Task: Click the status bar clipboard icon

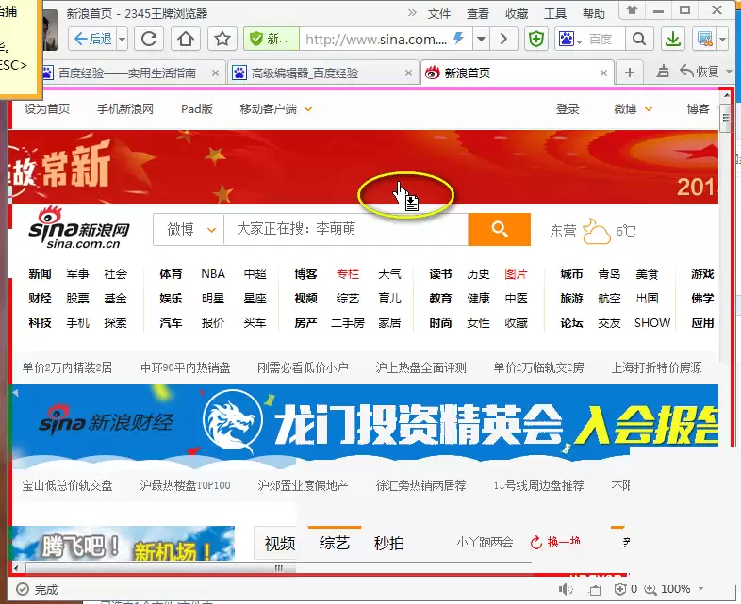Action: pos(595,590)
